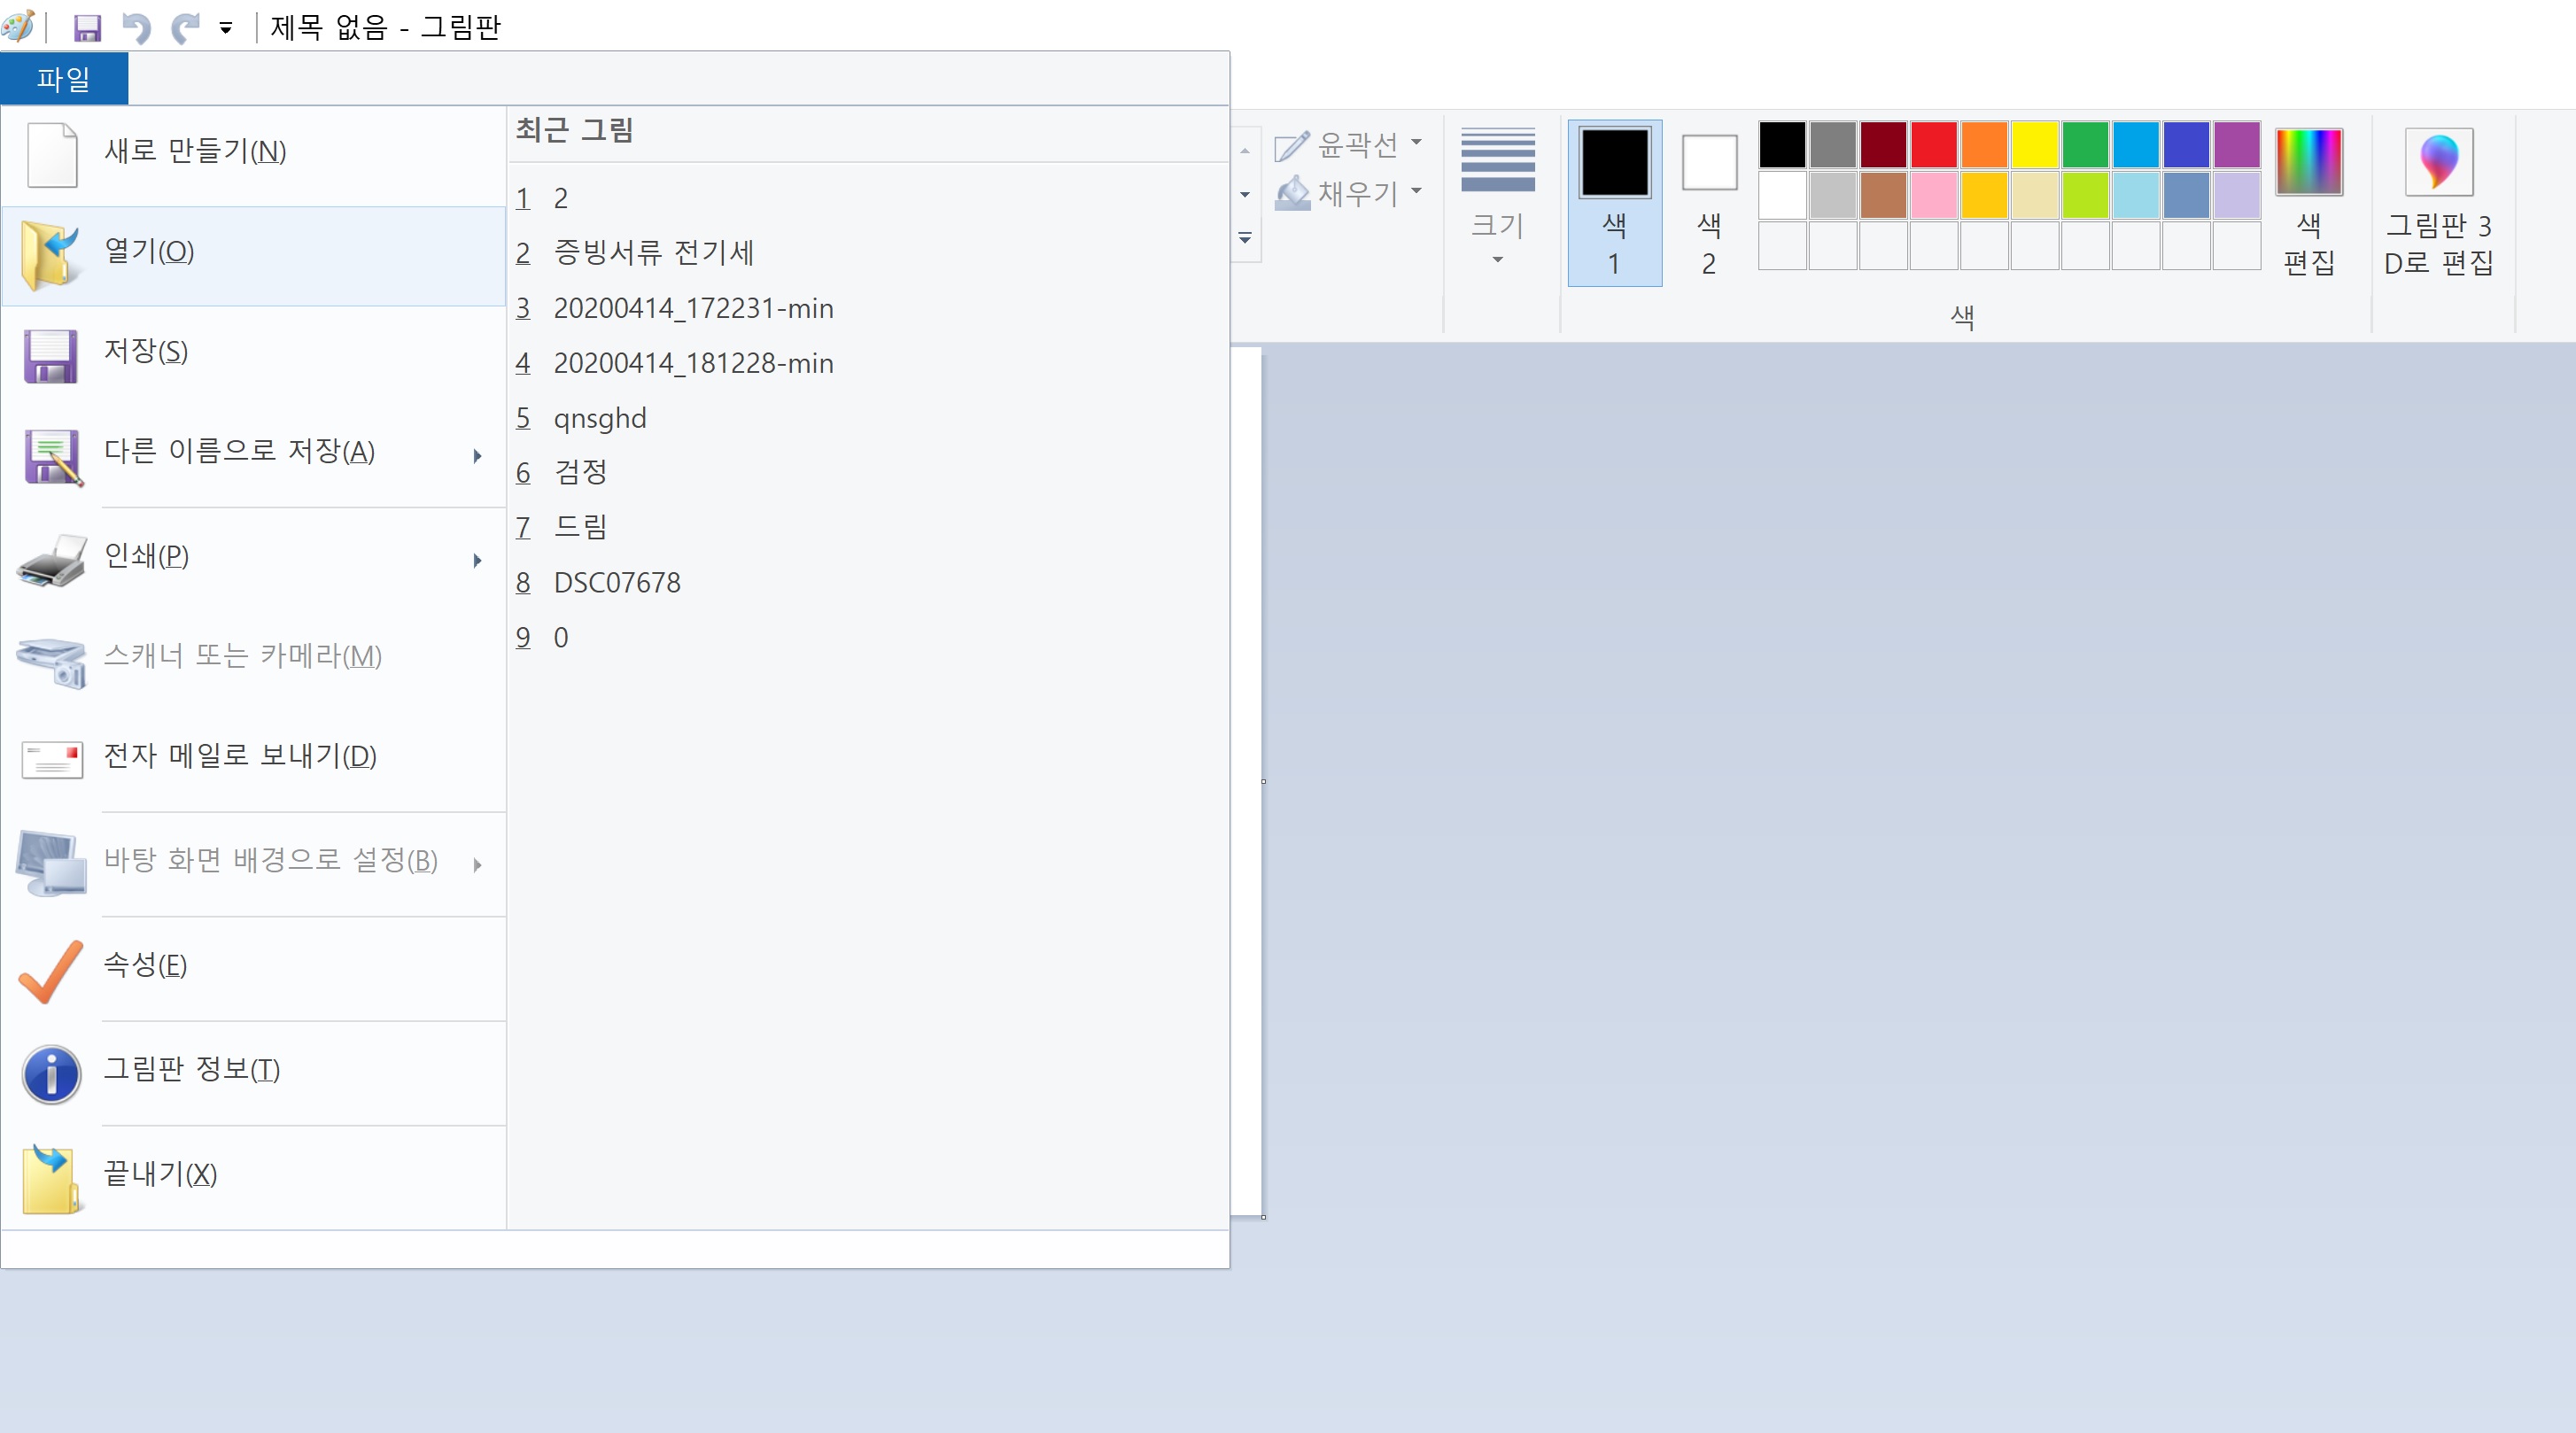Select 색 2 as the active color

point(1709,202)
